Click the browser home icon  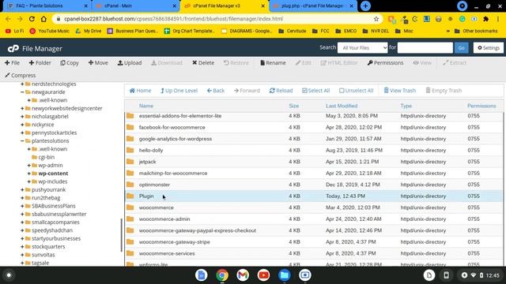[43, 19]
